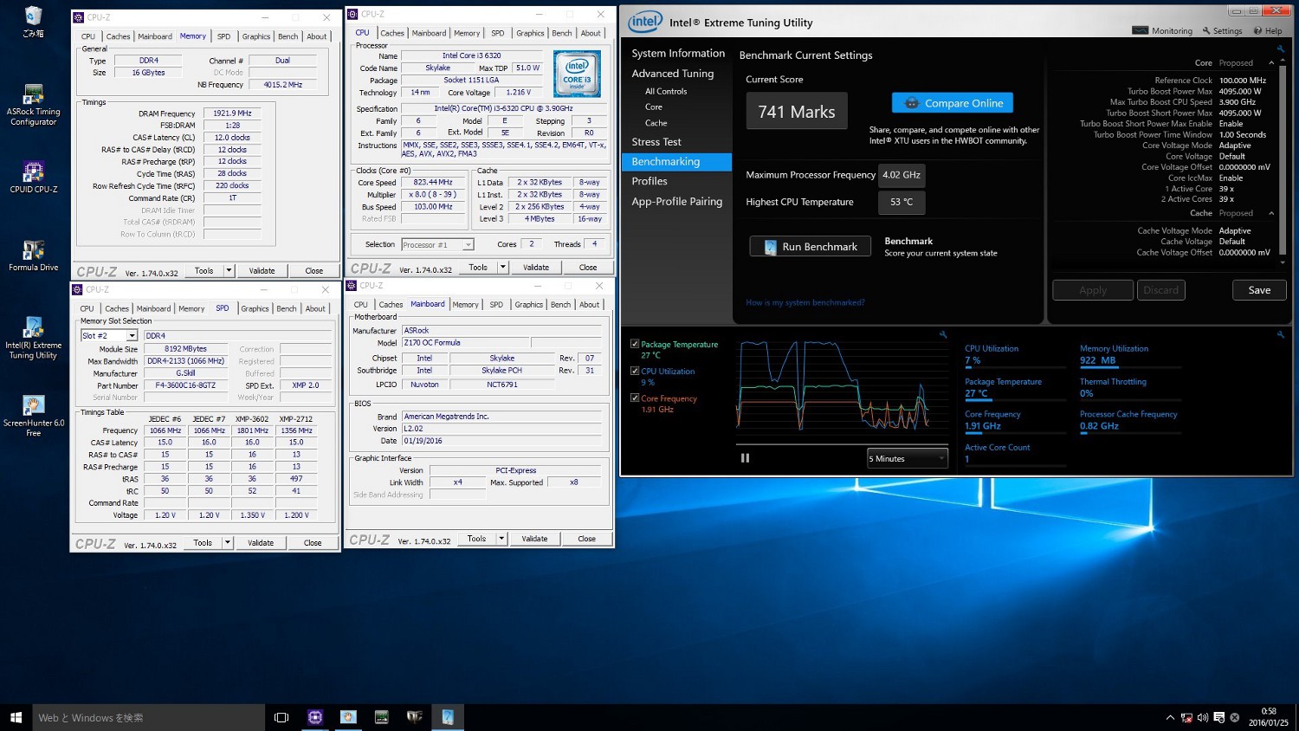Click Graphics tab in Mainboard CPU-Z window

[529, 304]
